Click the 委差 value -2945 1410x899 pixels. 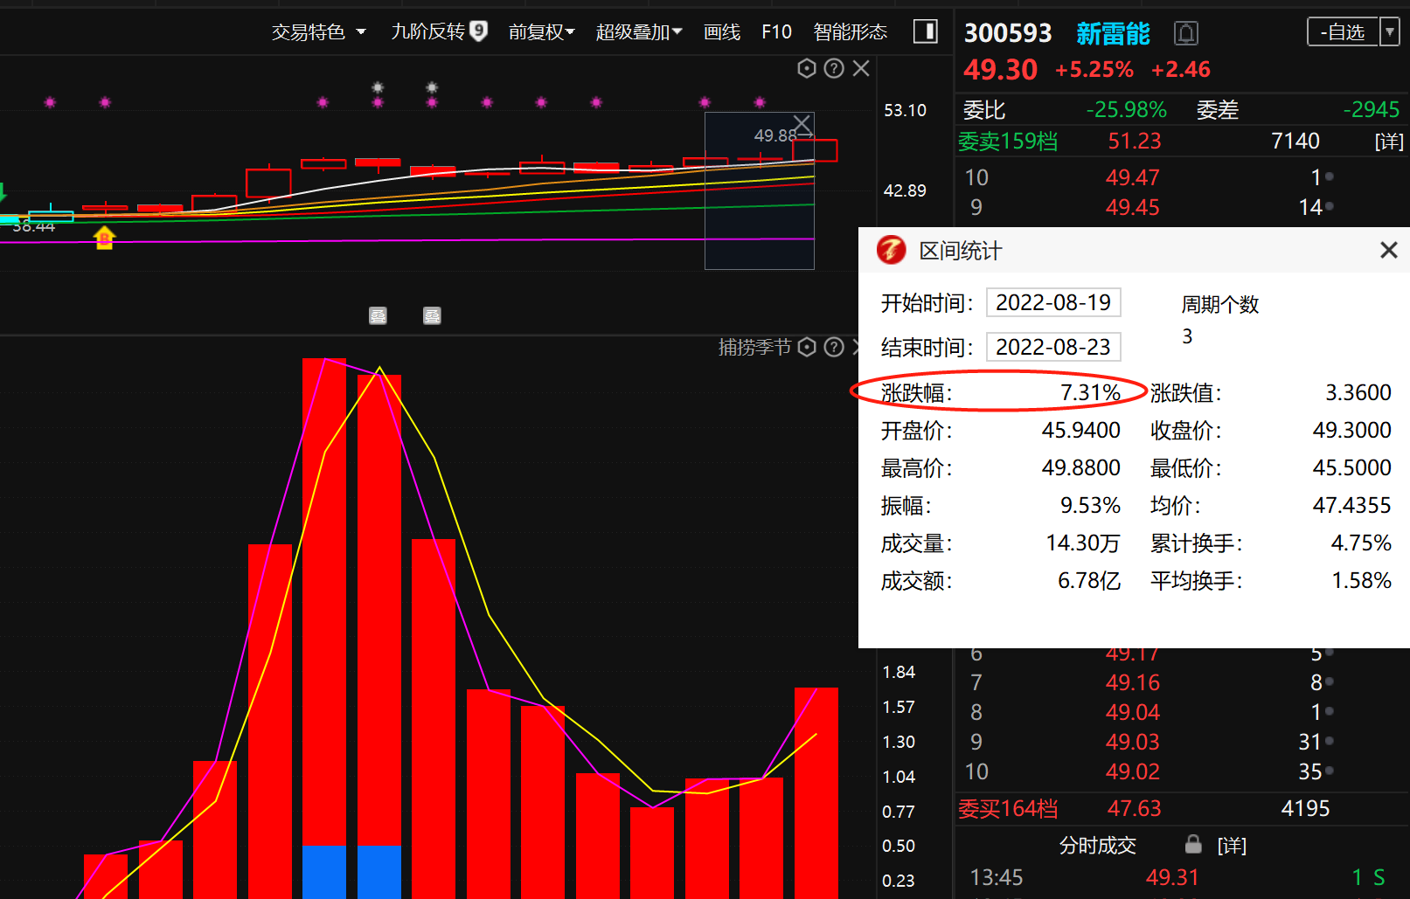point(1371,109)
